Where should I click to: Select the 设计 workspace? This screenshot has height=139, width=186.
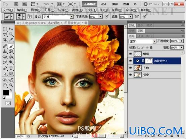104,4
